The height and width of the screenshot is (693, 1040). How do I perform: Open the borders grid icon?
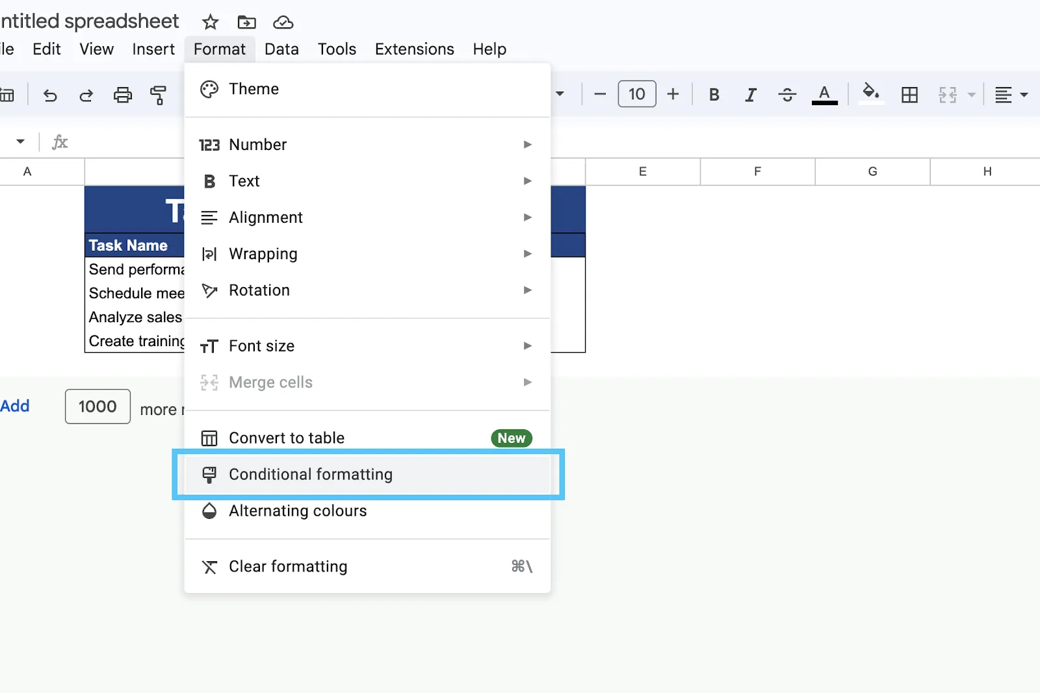pyautogui.click(x=909, y=95)
